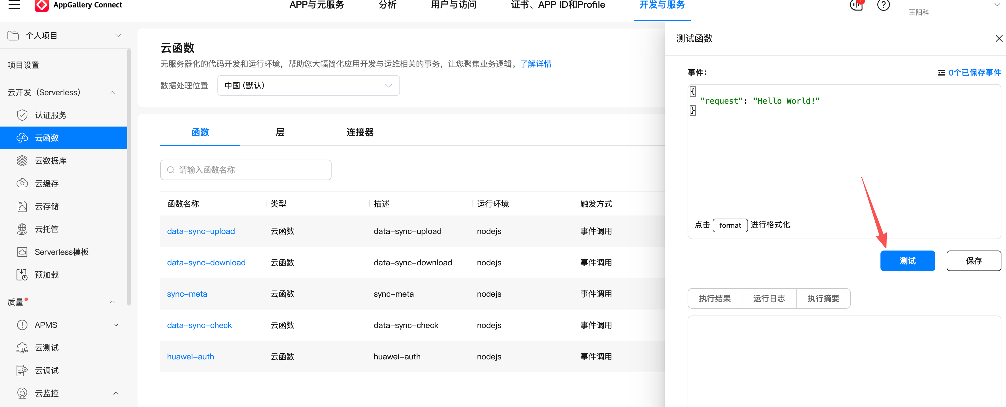Click the 个人项目 folder icon

point(13,36)
